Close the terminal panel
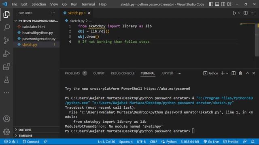 pyautogui.click(x=254, y=73)
